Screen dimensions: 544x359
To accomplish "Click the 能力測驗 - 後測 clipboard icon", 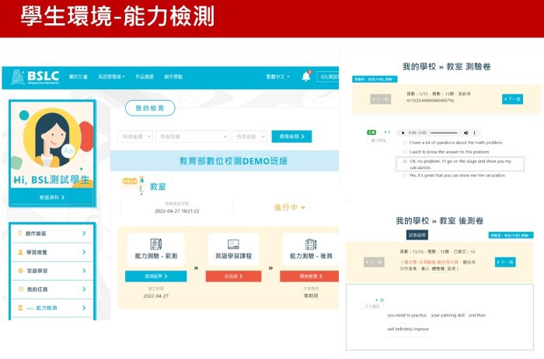I will (x=311, y=244).
